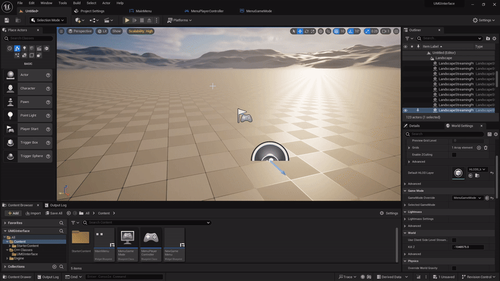Viewport: 500px width, 281px height.
Task: Click the Perspective viewport button
Action: click(x=80, y=31)
